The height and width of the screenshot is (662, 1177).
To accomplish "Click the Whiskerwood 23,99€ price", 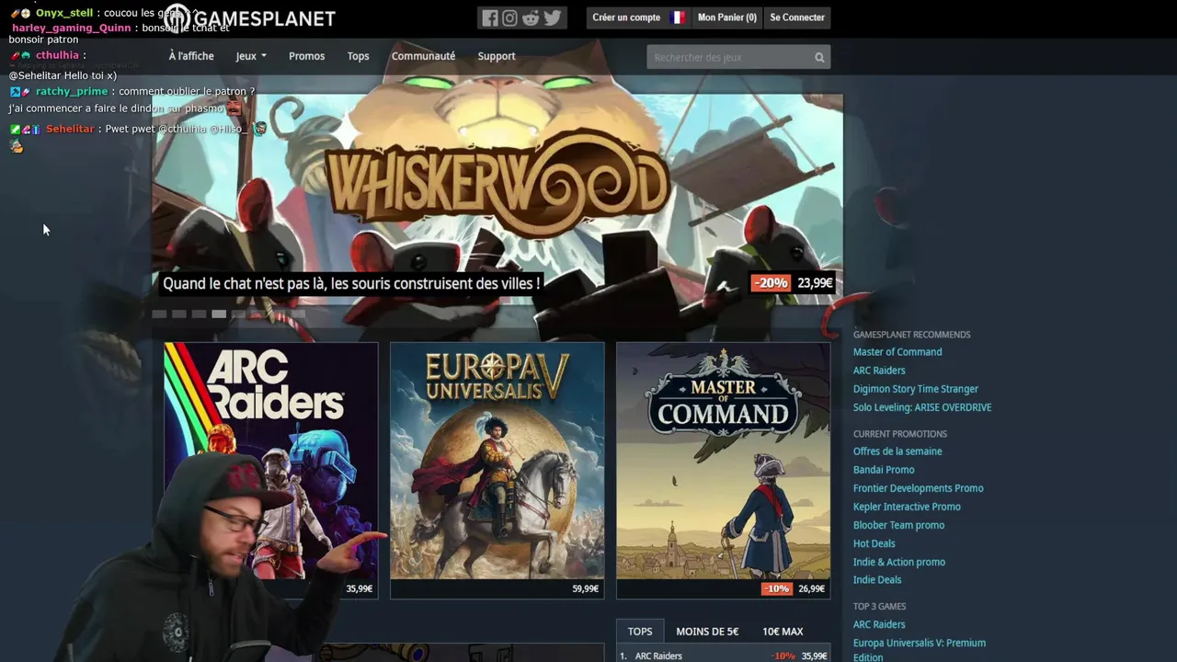I will coord(815,283).
